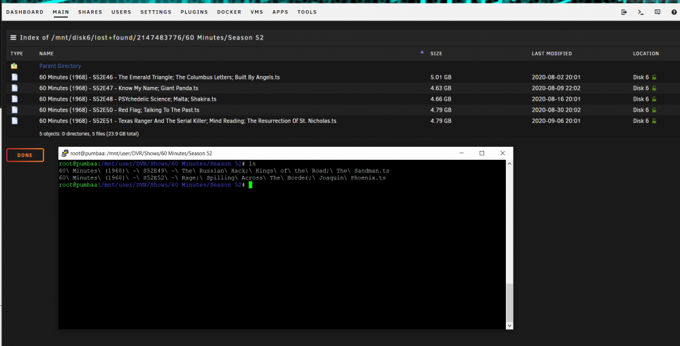Open S52E48 PSYchedelic Science file
680x346 pixels.
(128, 99)
